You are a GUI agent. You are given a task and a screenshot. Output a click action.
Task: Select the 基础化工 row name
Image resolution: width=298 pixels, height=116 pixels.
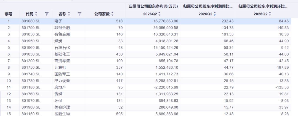tap(62, 54)
